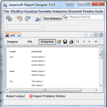The width and height of the screenshot is (107, 107).
Task: Close the xml document tab
Action: (x=19, y=36)
